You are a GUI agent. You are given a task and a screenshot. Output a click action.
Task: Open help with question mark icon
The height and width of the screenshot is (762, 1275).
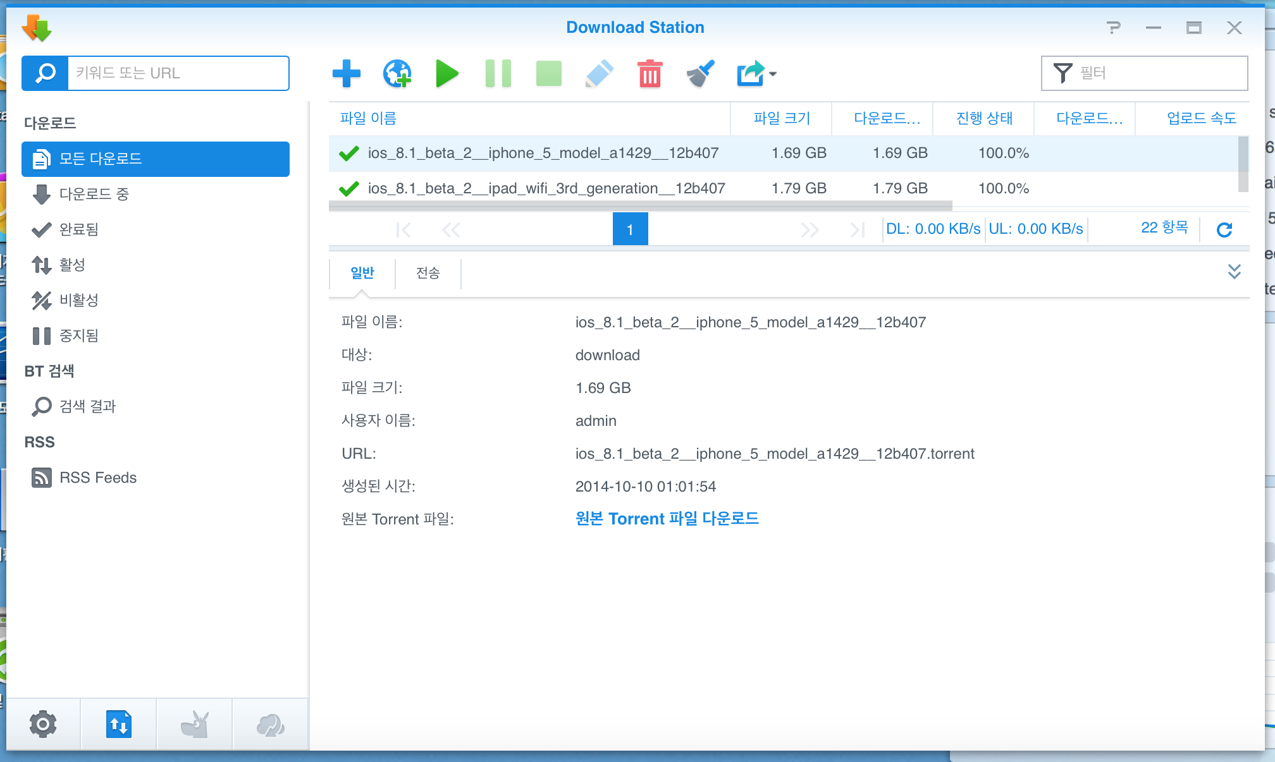[1113, 28]
